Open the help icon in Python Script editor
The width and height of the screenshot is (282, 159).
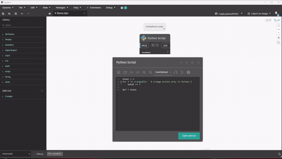click(x=188, y=72)
